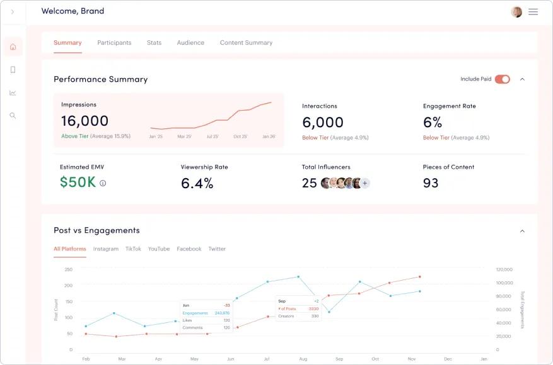
Task: Click the Impressions sparkline trend chart
Action: point(211,116)
